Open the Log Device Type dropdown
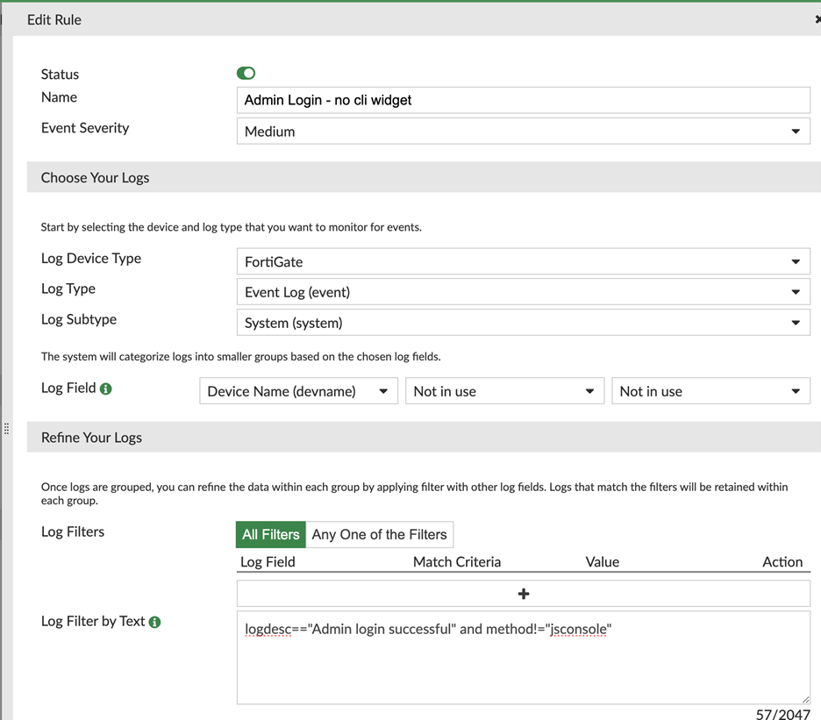The height and width of the screenshot is (720, 821). 523,261
